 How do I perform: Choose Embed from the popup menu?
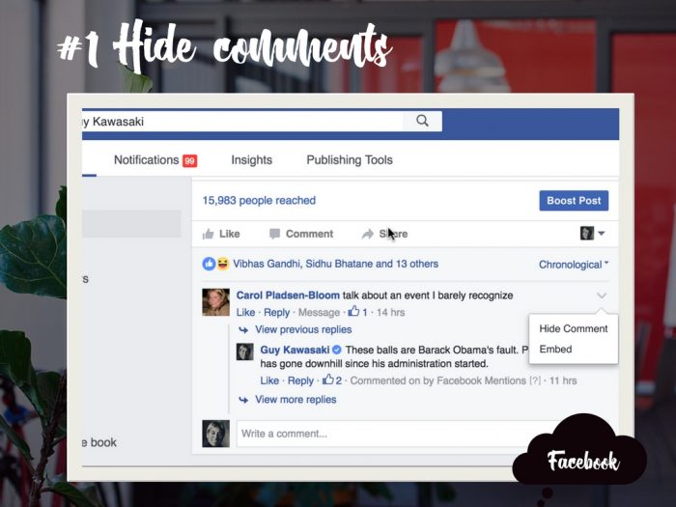pos(555,350)
